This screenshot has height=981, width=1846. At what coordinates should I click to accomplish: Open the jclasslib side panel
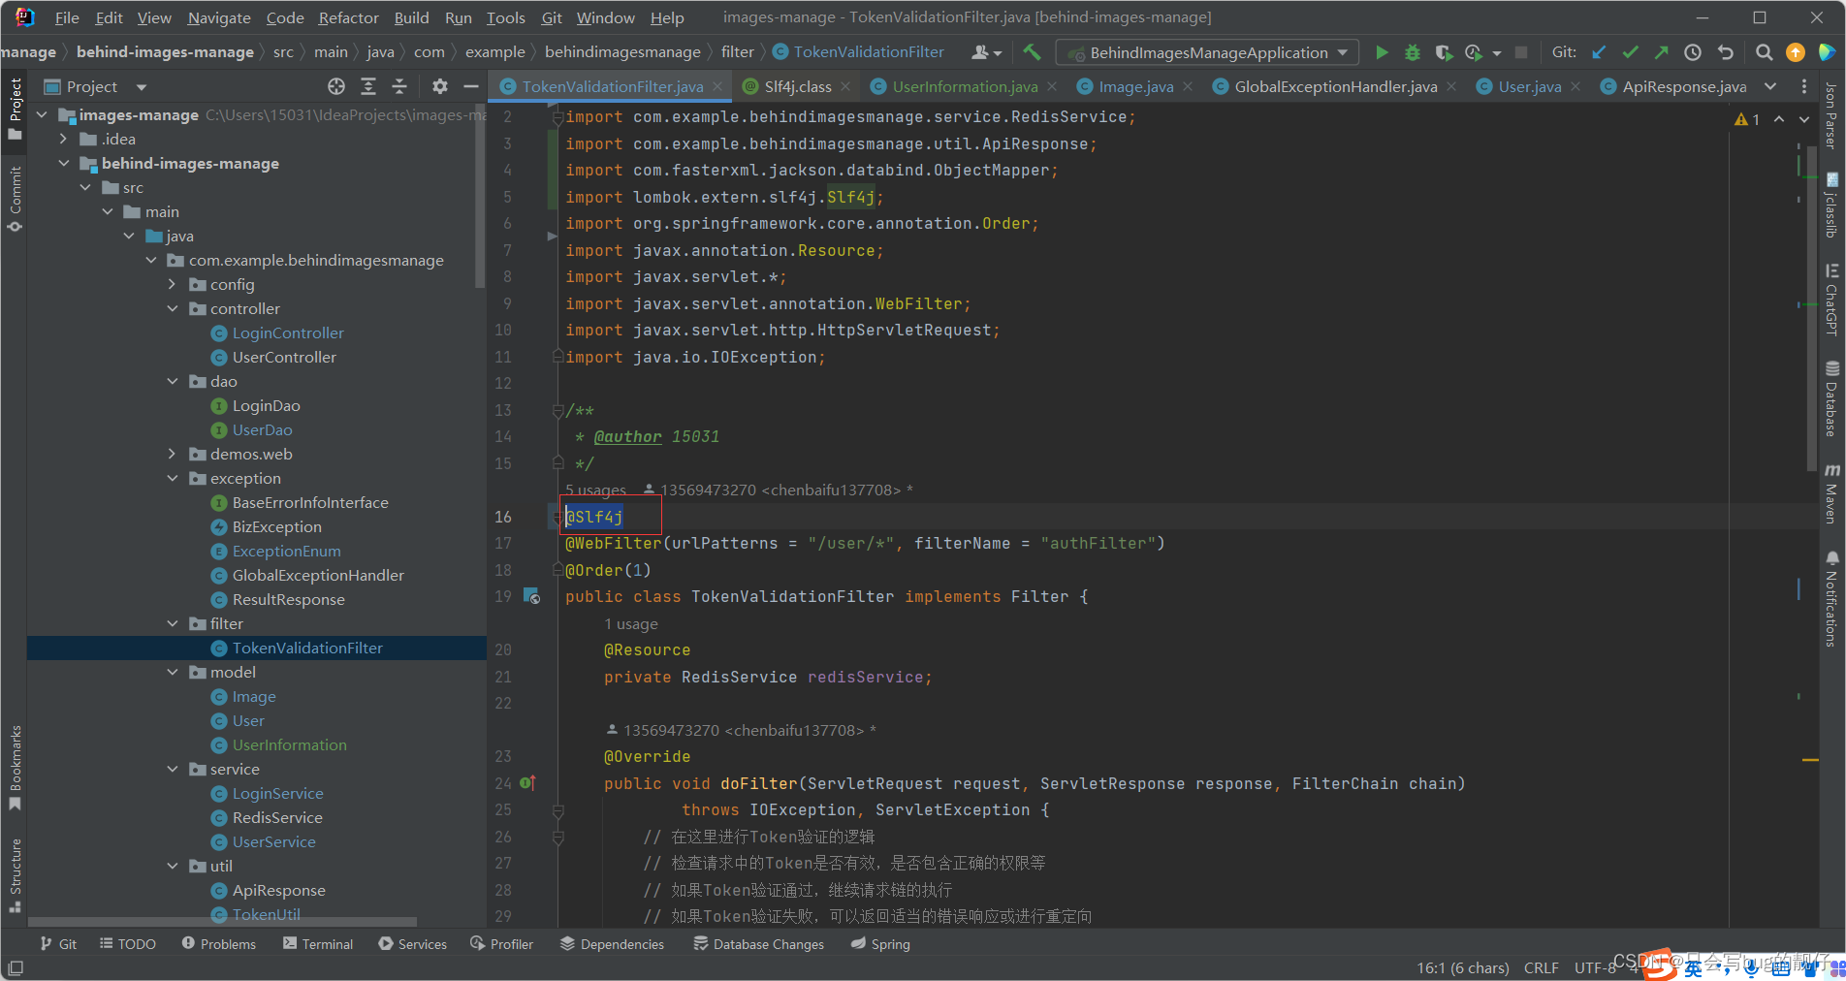click(1831, 206)
